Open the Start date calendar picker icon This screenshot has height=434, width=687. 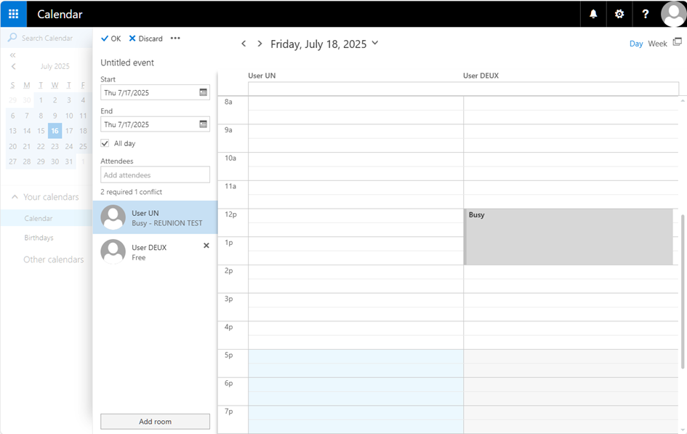[204, 92]
